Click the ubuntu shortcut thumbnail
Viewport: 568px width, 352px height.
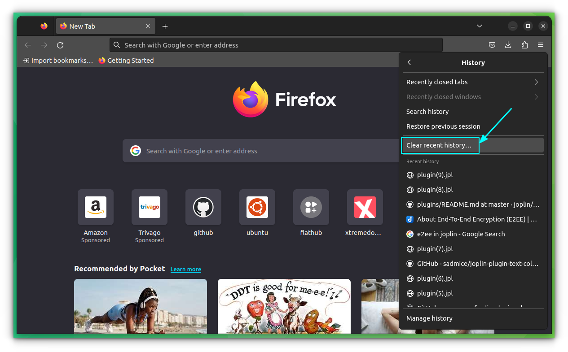[257, 207]
